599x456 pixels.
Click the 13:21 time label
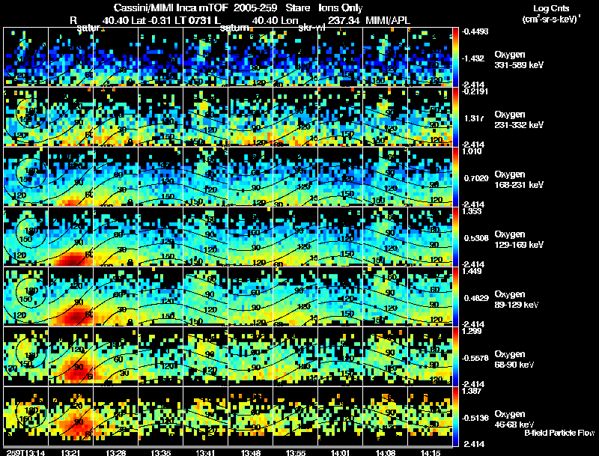pos(70,453)
